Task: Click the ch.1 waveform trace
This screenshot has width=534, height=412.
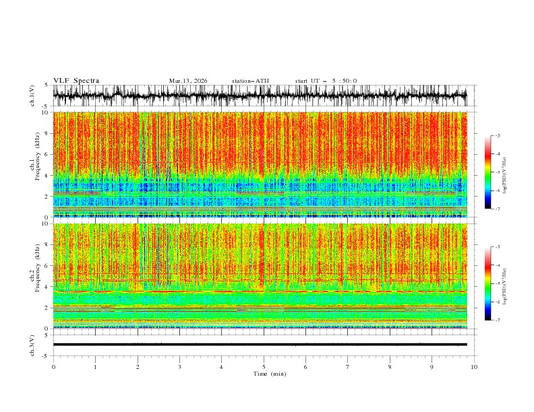Action: coord(260,96)
